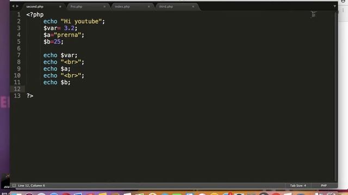The width and height of the screenshot is (348, 195).
Task: Go to previous tab with left arrow
Action: 13,6
